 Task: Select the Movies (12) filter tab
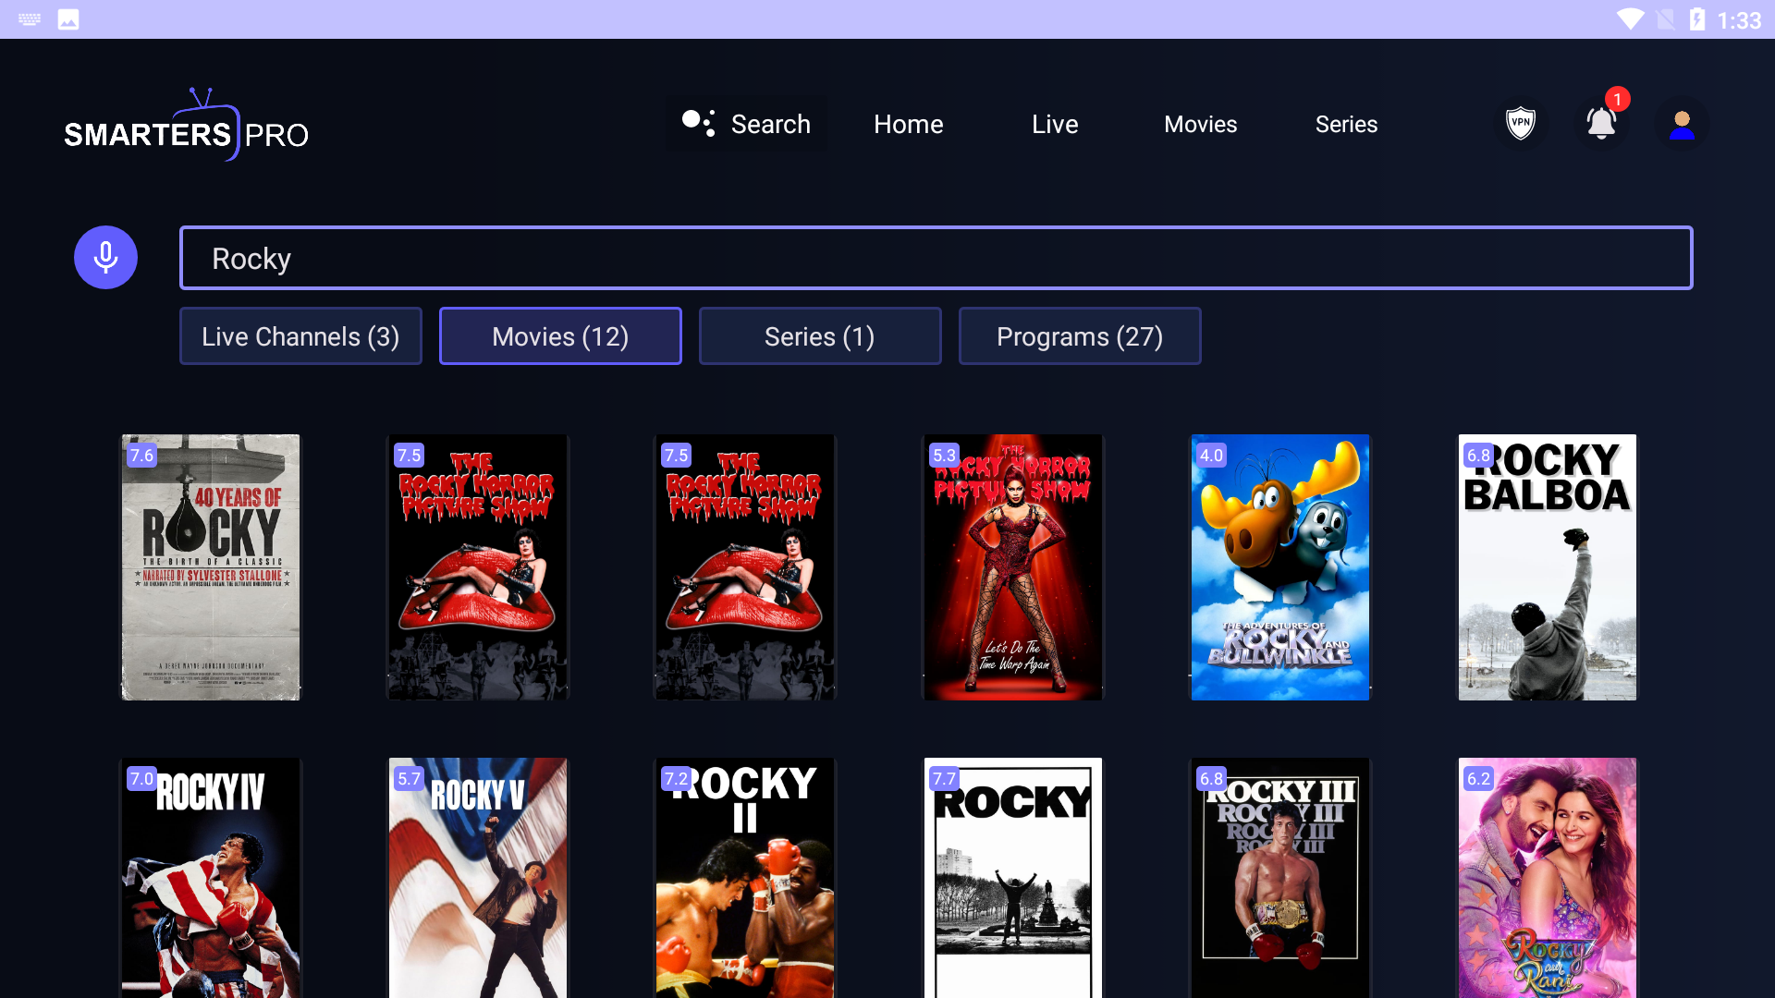560,336
